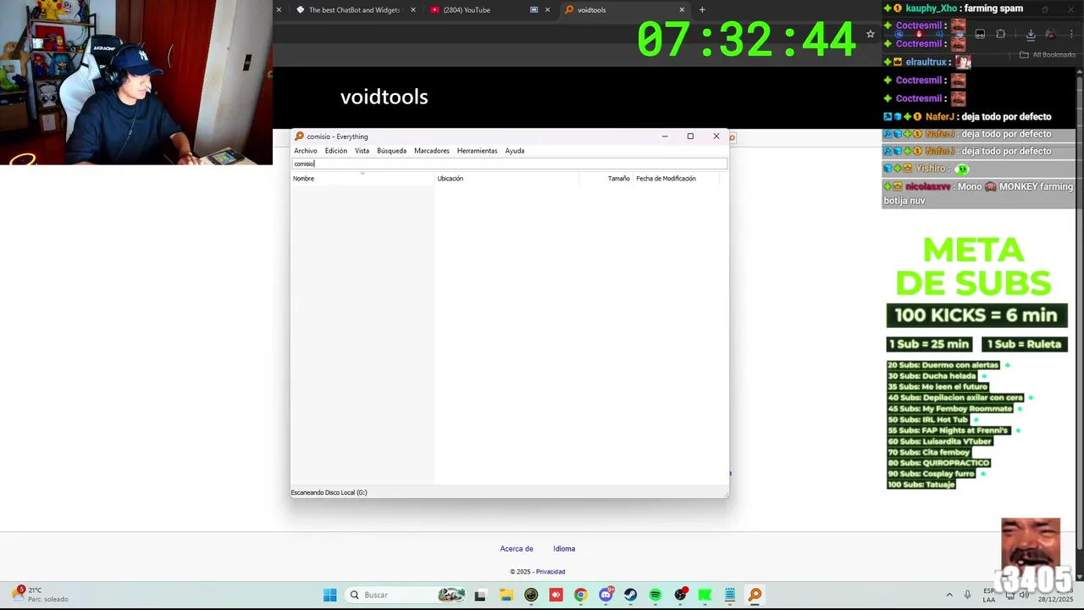
Task: Open the weather widget showing 21°C
Action: tap(41, 595)
